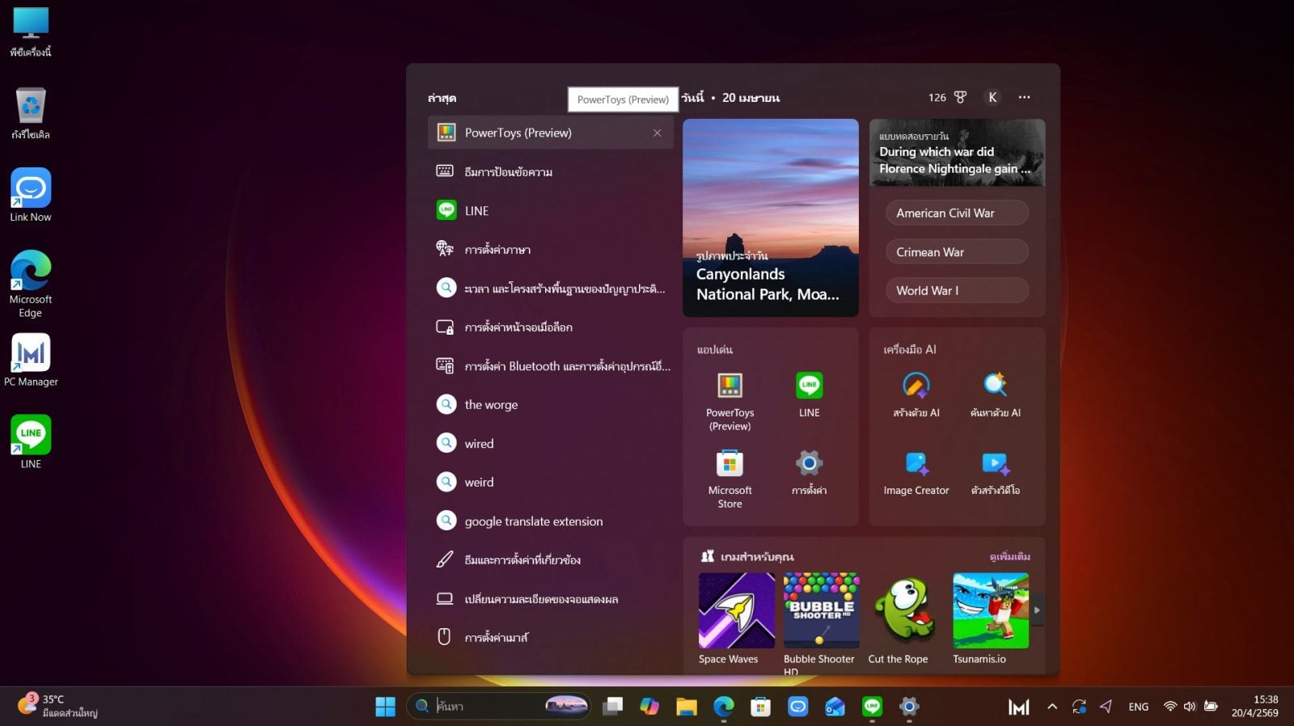Select recent search 'wired'

[x=479, y=444]
